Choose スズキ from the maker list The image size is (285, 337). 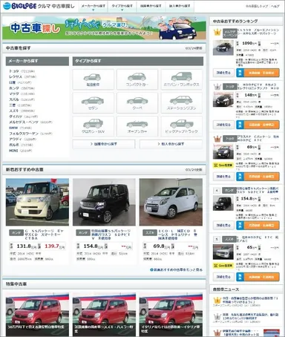click(14, 111)
